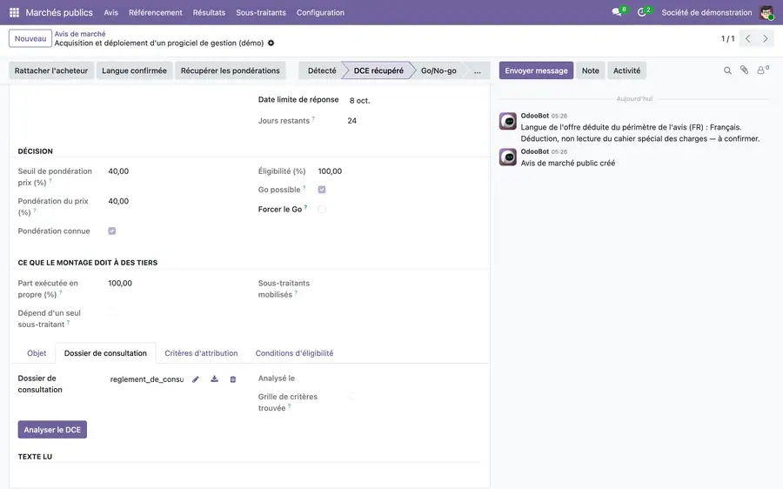This screenshot has width=783, height=489.
Task: Open the Configuration menu
Action: pos(320,12)
